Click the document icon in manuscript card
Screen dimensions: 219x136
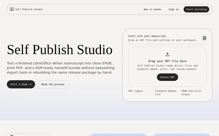tap(204, 38)
